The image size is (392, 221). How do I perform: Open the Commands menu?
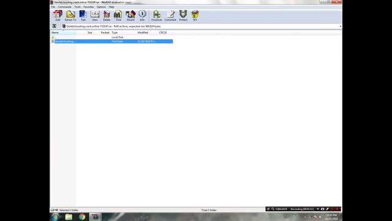64,7
